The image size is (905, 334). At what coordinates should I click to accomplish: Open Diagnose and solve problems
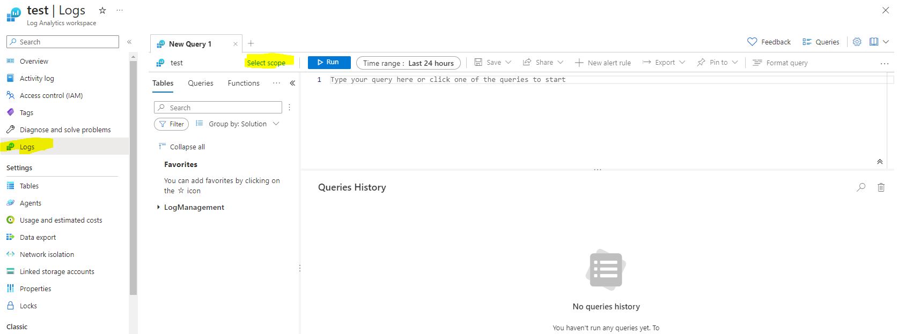pyautogui.click(x=65, y=130)
